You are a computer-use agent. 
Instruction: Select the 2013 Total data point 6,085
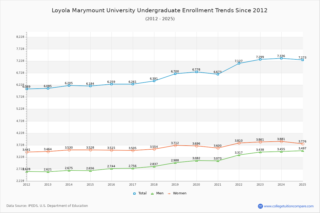click(48, 88)
